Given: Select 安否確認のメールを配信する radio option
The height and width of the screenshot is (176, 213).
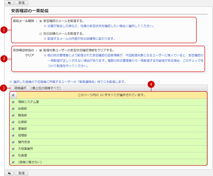Looking at the screenshot, I should [41, 21].
